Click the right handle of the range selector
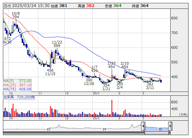 pos(170,127)
